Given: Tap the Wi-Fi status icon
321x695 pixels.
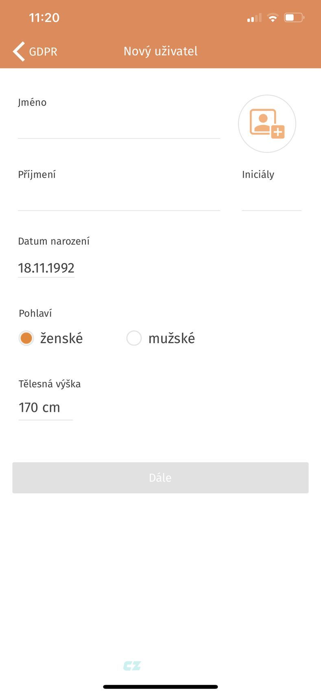Looking at the screenshot, I should [273, 18].
